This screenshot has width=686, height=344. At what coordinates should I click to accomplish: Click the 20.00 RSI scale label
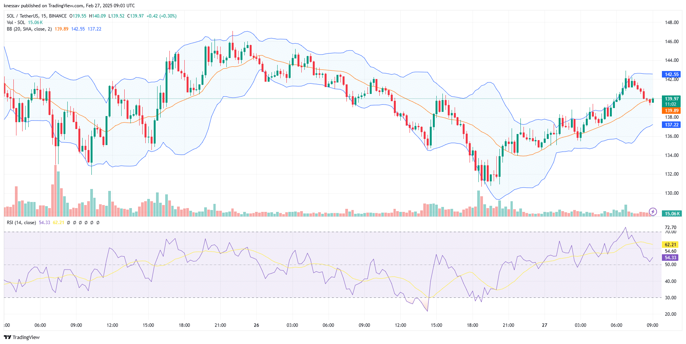(x=671, y=314)
